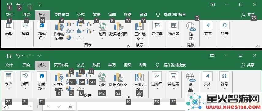The image size is (262, 111).
Task: Open Customize Quick Access Toolbar in bottom window
Action: coord(40,56)
